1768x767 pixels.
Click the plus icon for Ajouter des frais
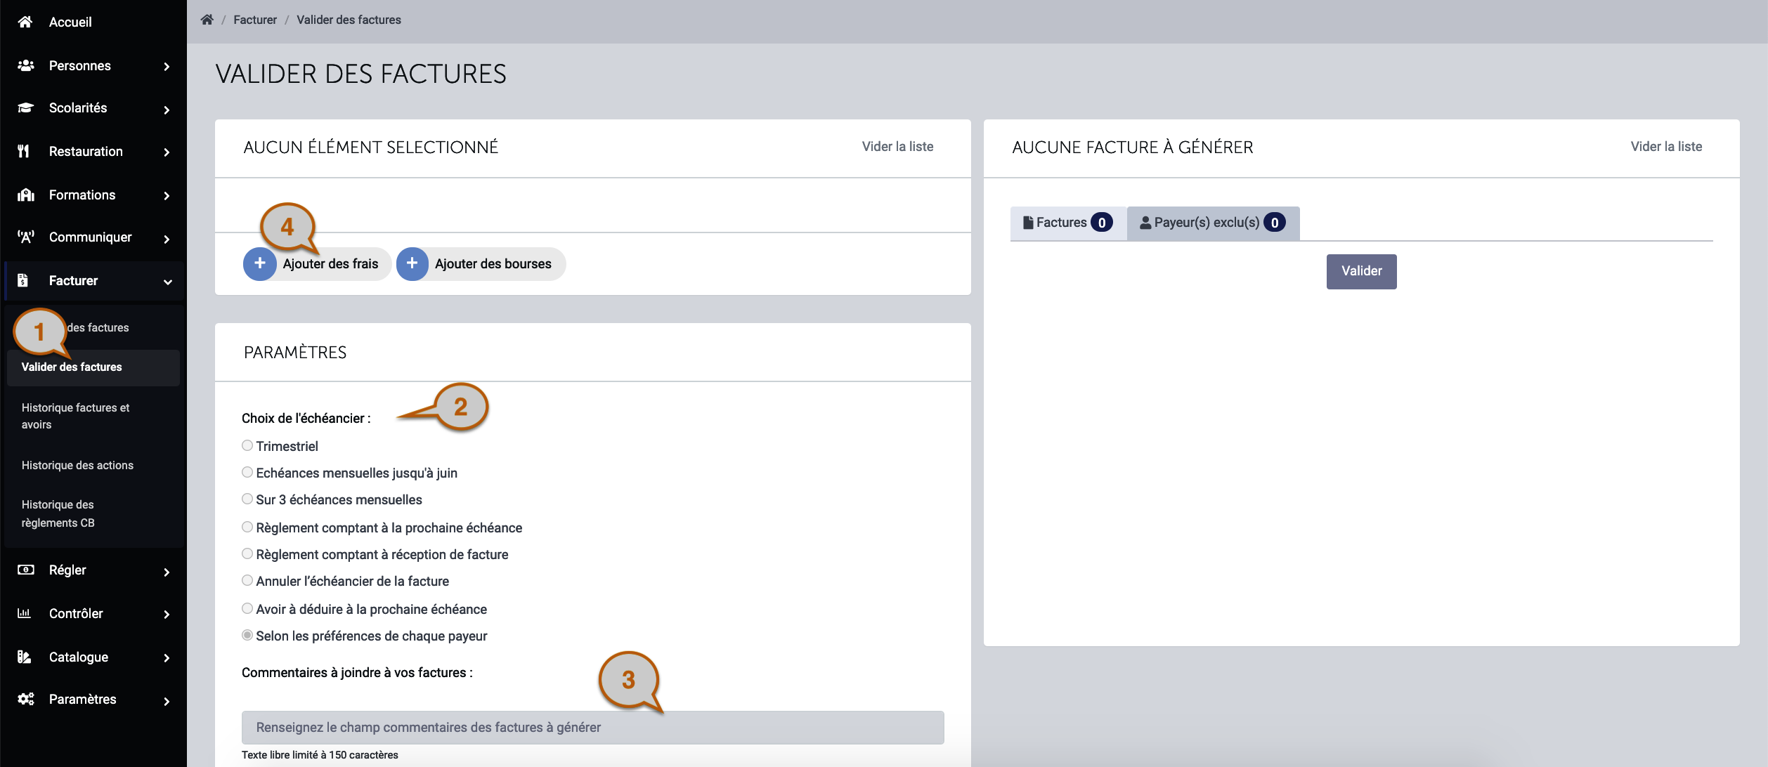[260, 263]
